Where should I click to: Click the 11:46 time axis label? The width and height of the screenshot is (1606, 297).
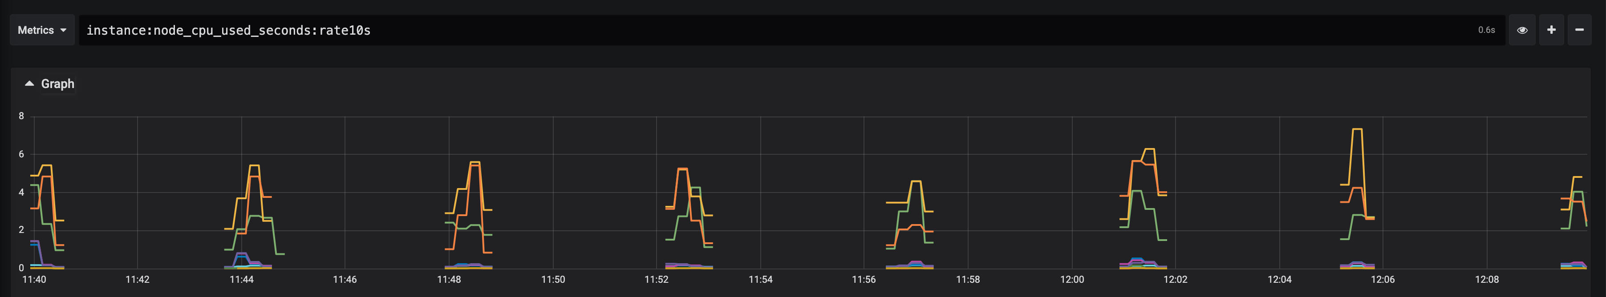click(x=345, y=280)
